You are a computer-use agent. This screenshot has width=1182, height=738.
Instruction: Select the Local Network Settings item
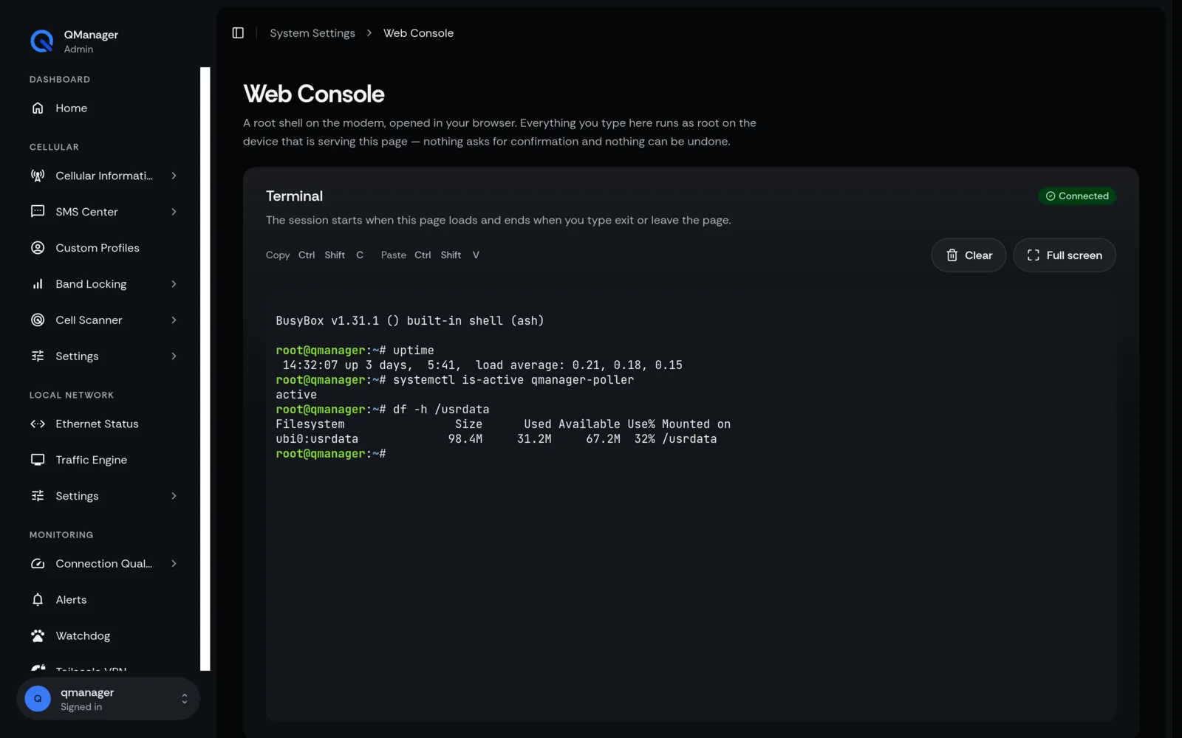point(104,496)
